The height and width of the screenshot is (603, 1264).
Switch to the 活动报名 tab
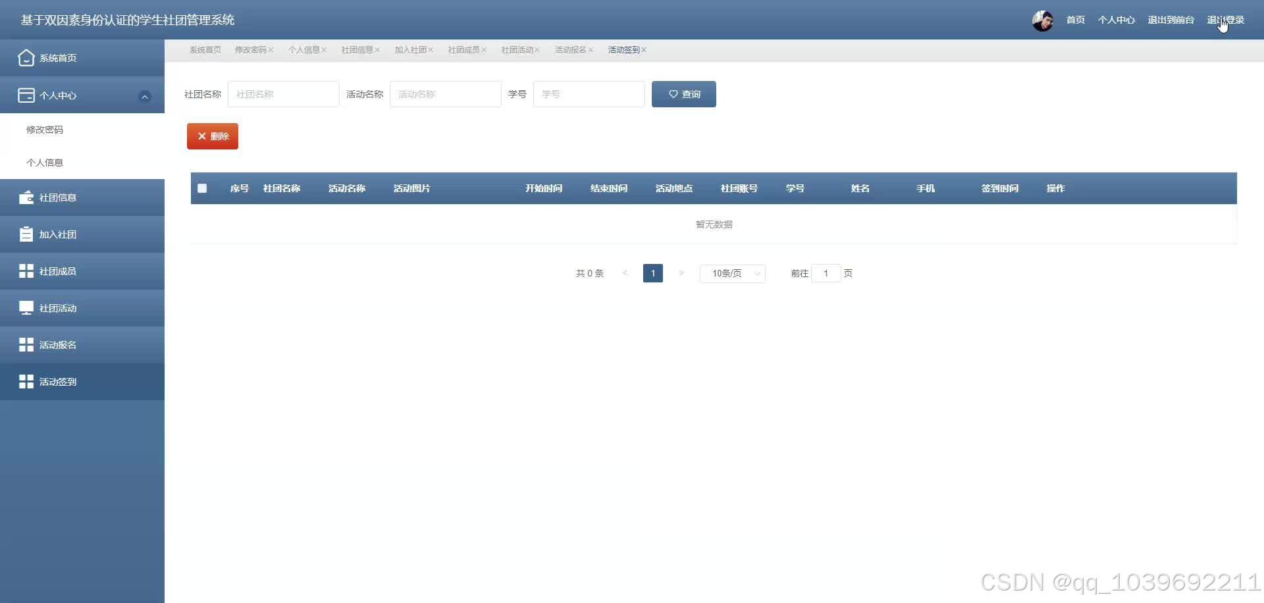pos(570,50)
